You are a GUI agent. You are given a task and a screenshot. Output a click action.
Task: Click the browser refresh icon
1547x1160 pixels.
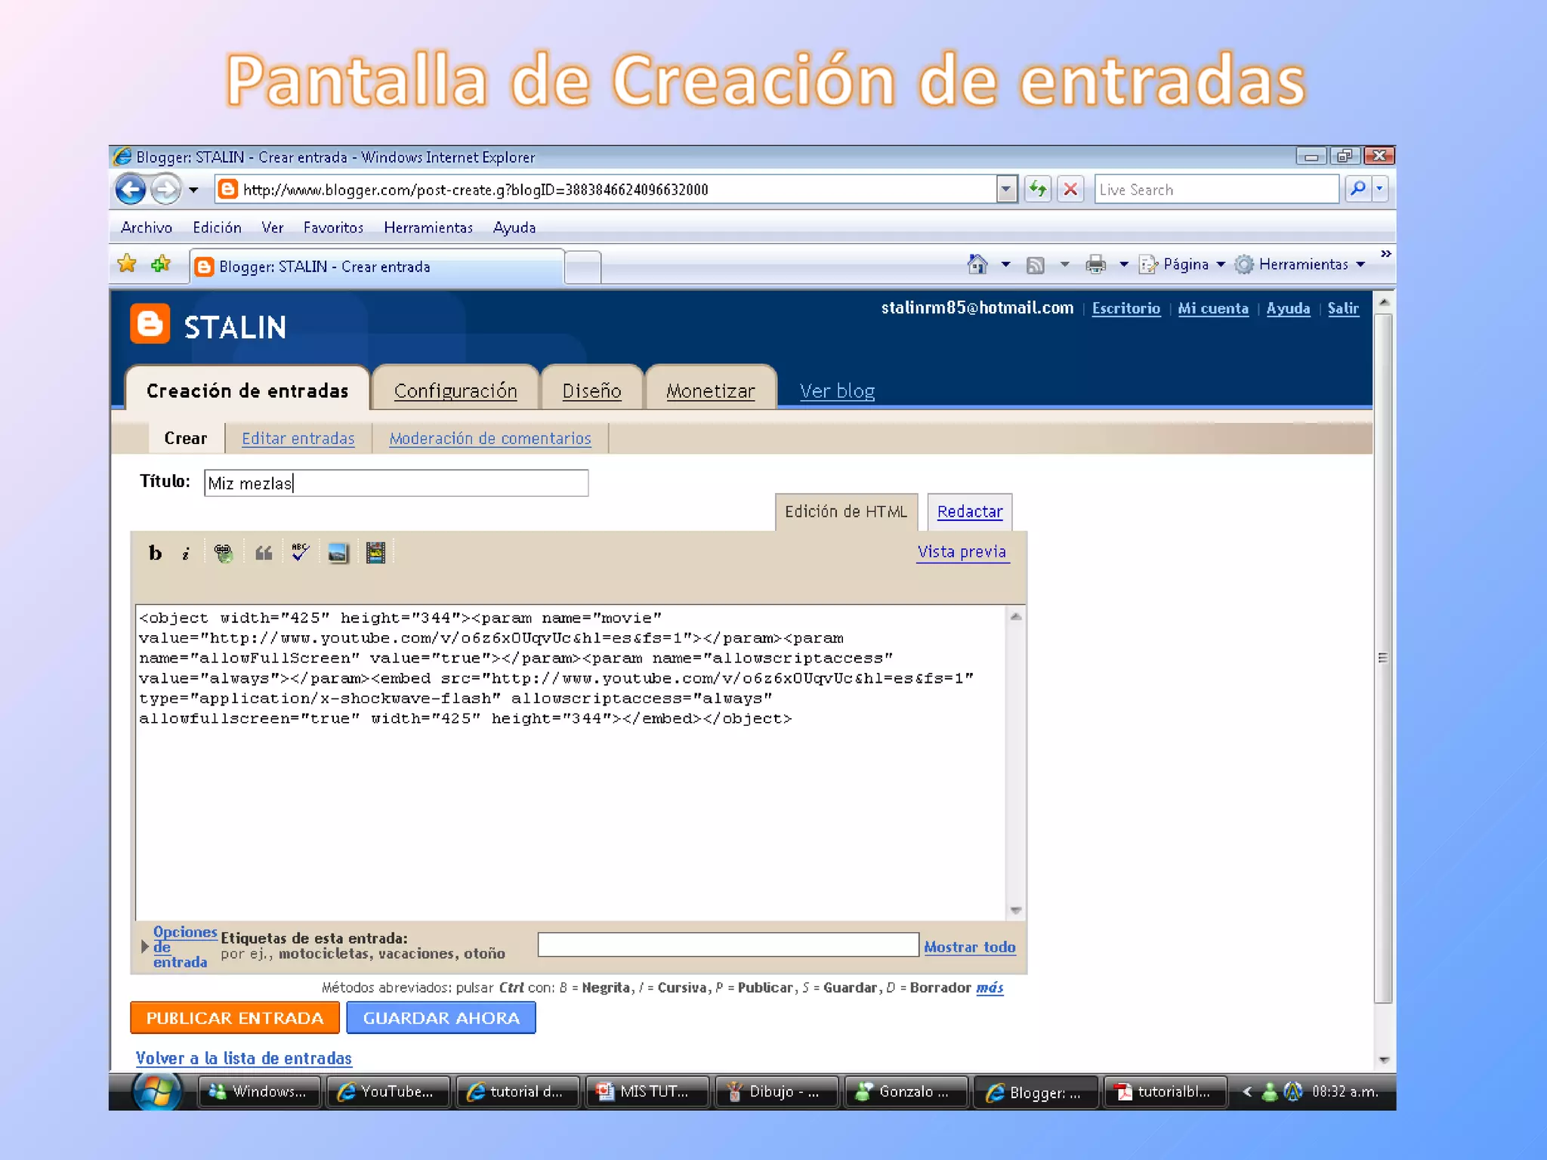click(x=1038, y=190)
